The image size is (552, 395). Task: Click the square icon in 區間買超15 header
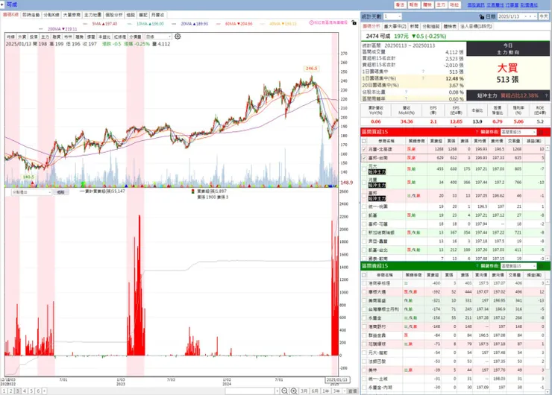(x=541, y=132)
